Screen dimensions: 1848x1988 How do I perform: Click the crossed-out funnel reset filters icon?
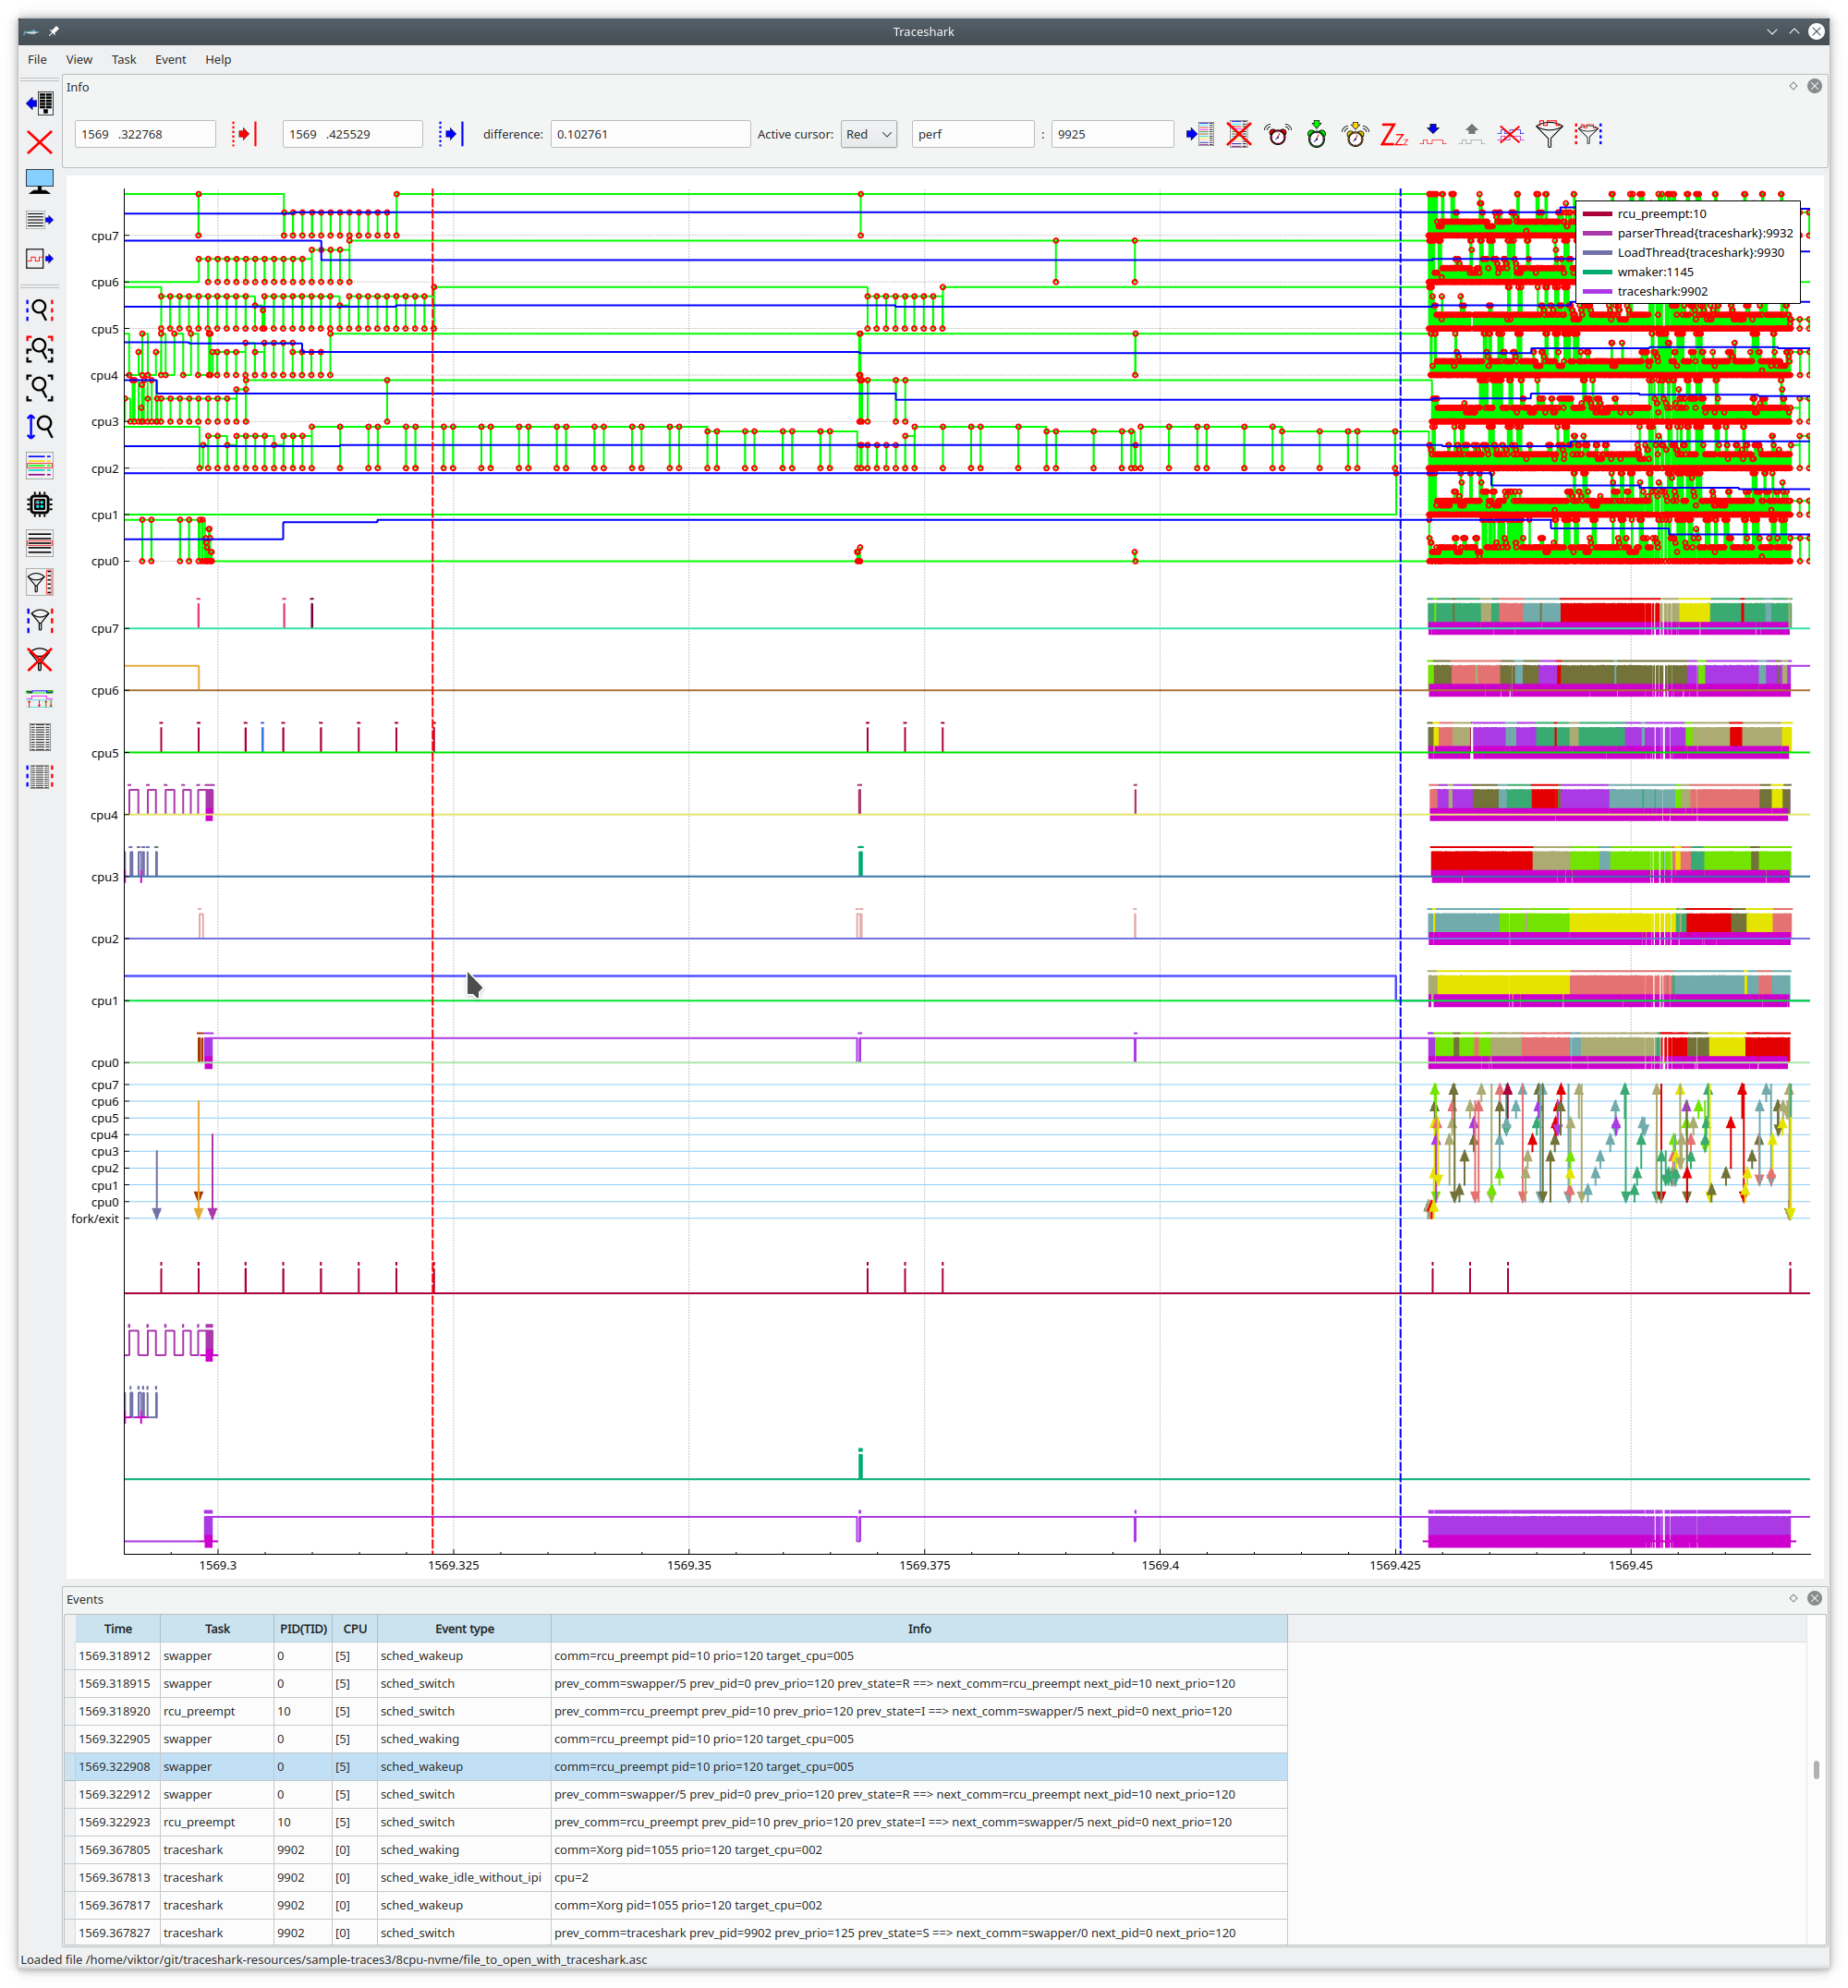coord(40,660)
